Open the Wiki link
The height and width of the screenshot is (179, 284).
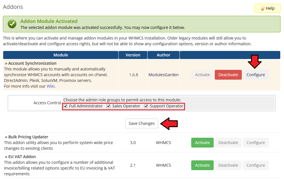point(51,86)
